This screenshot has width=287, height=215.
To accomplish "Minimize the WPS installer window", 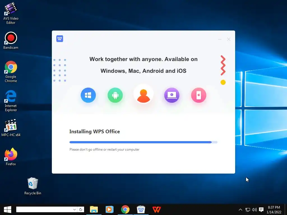I will (x=220, y=39).
